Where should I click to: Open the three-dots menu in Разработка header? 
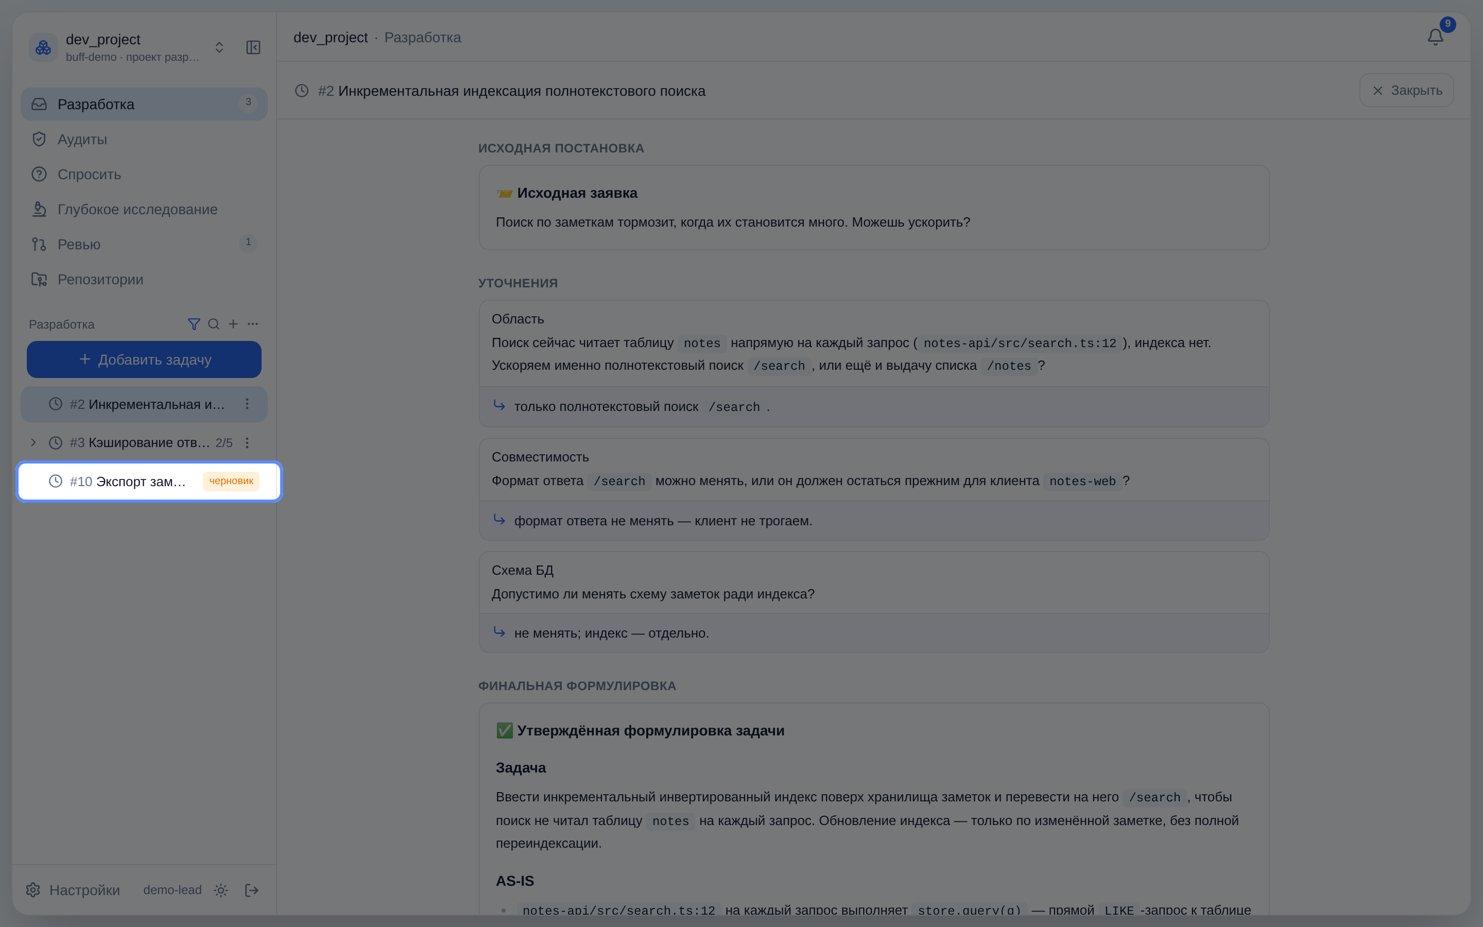click(252, 324)
